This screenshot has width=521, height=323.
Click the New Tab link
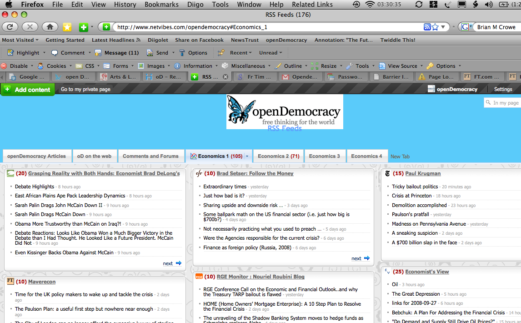pyautogui.click(x=400, y=156)
